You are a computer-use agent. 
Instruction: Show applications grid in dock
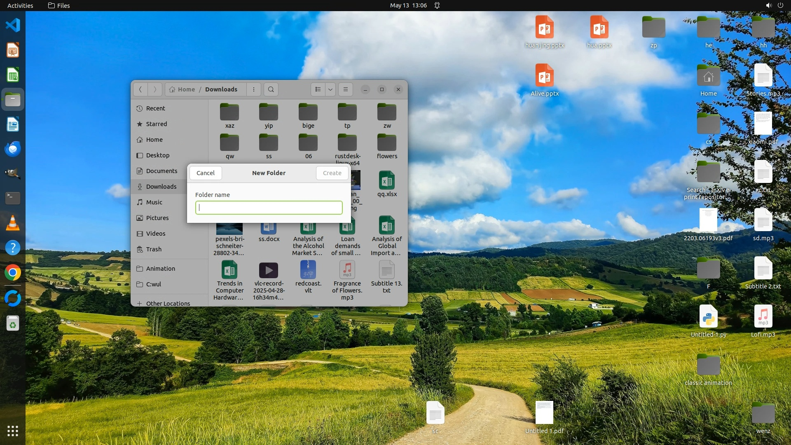click(13, 431)
